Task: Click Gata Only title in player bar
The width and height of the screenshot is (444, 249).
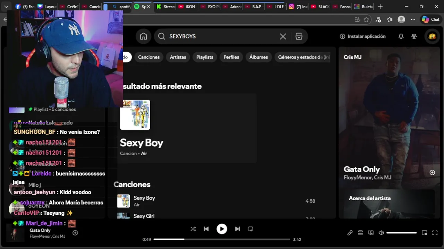Action: [40, 230]
